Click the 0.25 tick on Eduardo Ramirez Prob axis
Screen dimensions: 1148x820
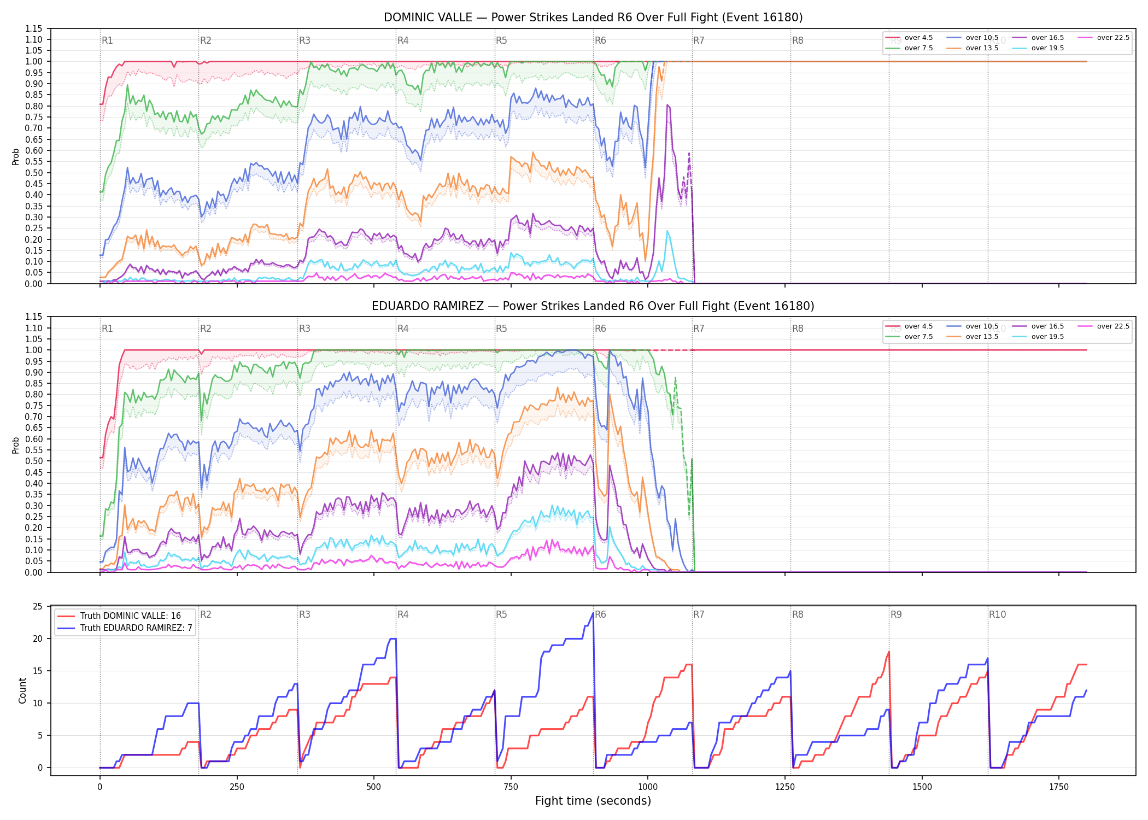pyautogui.click(x=34, y=517)
